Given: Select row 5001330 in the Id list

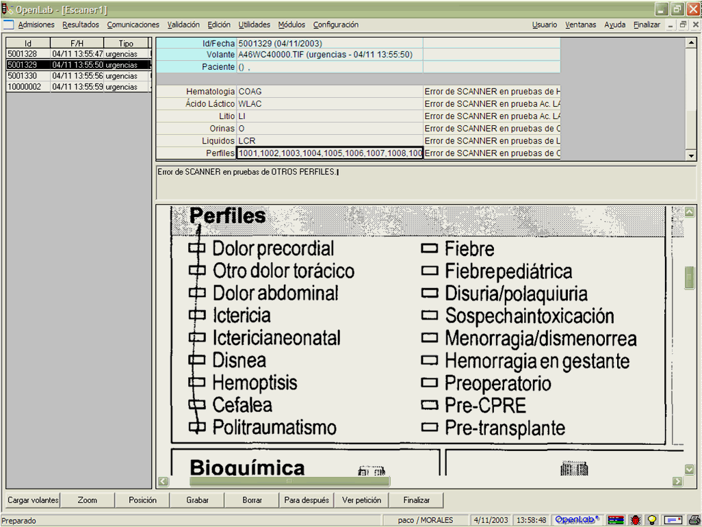Looking at the screenshot, I should coord(27,76).
